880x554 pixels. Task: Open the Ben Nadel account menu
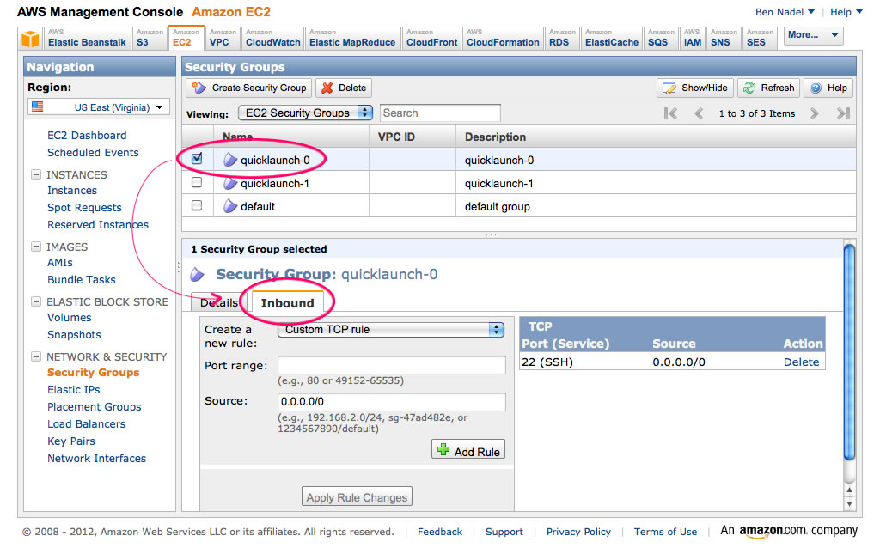[785, 12]
